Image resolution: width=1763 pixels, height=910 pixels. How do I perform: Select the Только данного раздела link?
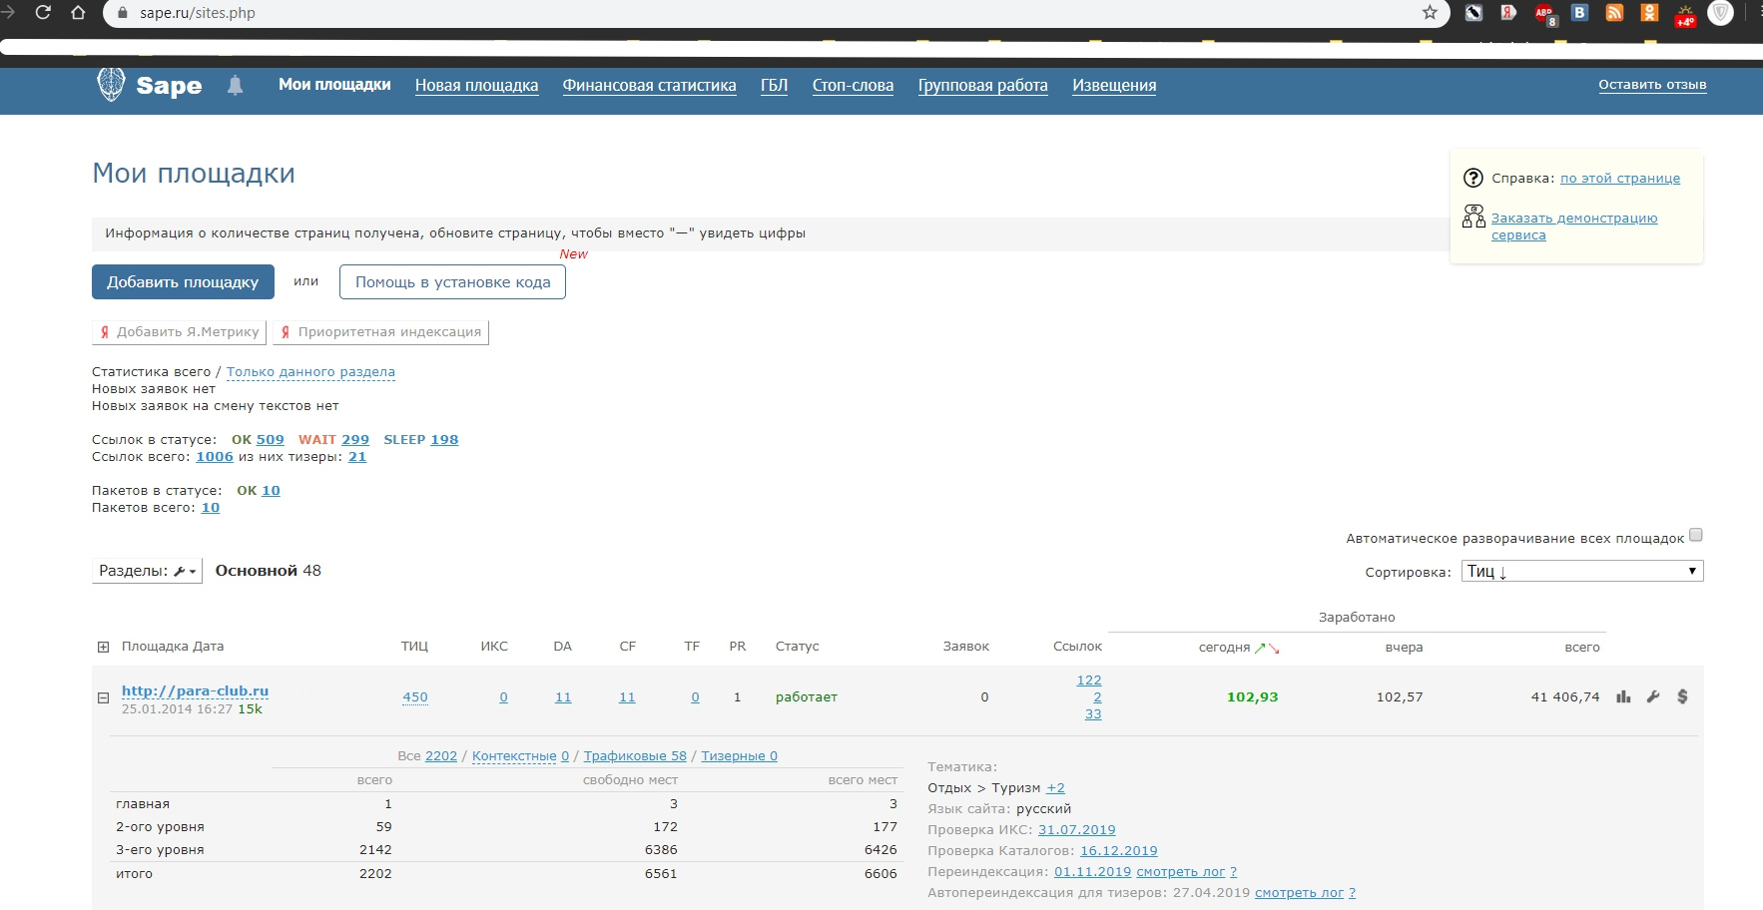pyautogui.click(x=310, y=372)
